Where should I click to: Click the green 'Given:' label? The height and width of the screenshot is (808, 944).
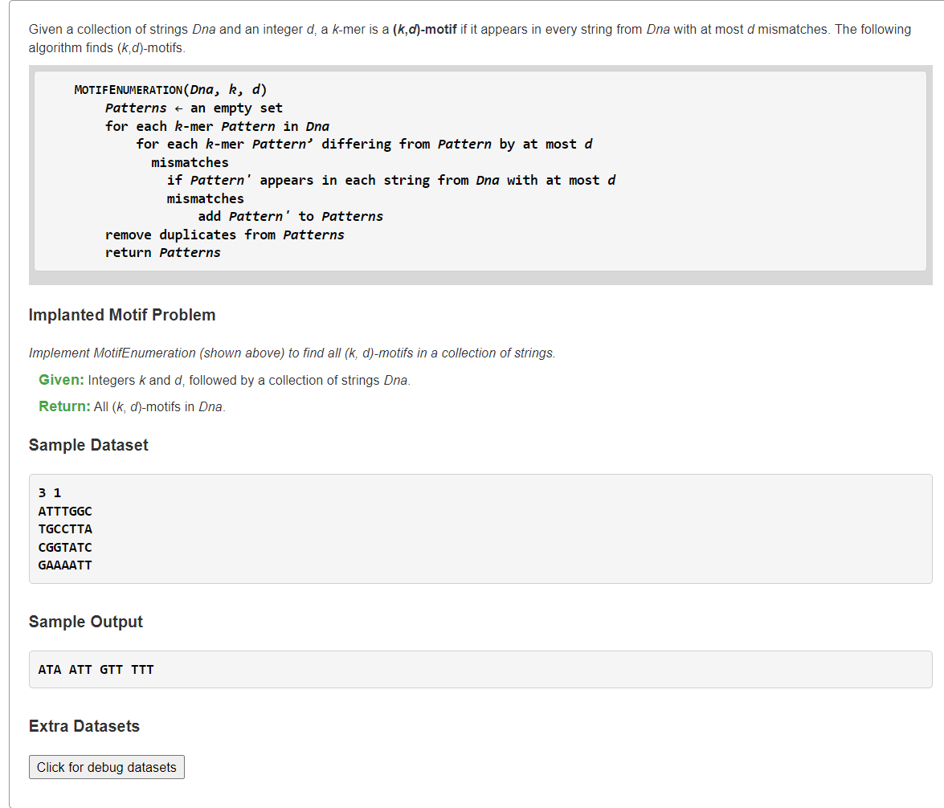pos(61,380)
